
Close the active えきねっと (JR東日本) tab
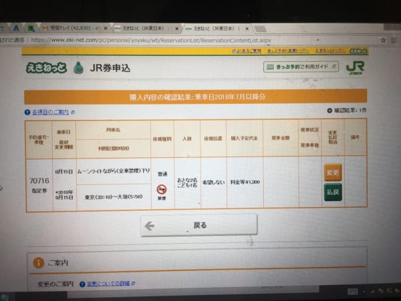coord(247,29)
